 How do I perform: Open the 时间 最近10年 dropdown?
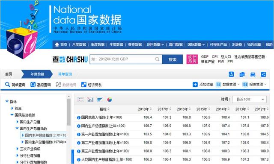[x=249, y=100]
